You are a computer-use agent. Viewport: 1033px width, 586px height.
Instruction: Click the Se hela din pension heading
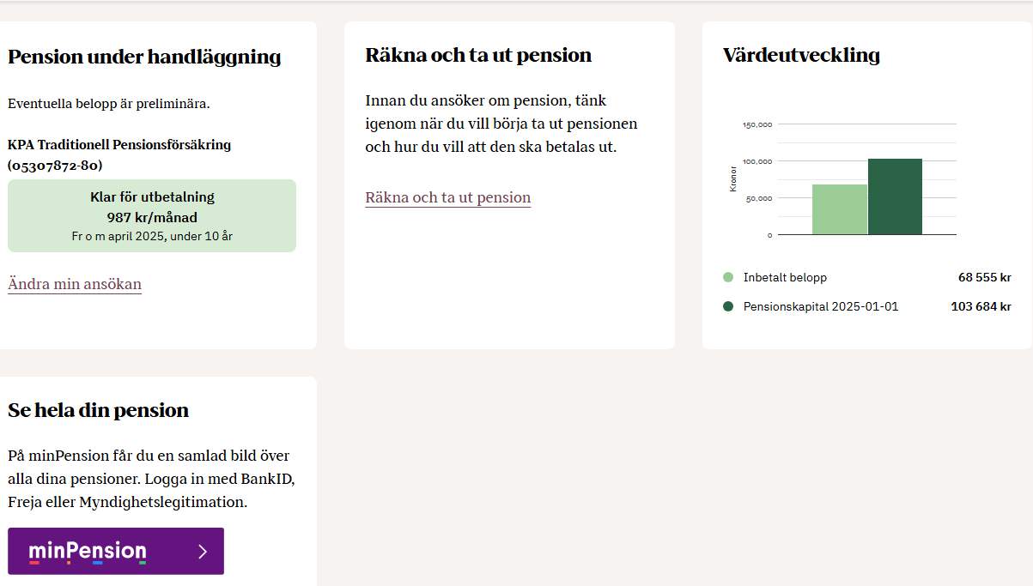[x=98, y=410]
